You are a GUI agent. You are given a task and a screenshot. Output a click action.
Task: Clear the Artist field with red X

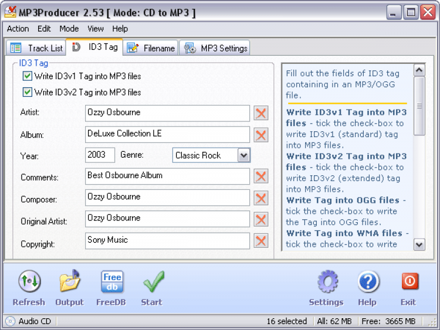pyautogui.click(x=261, y=113)
